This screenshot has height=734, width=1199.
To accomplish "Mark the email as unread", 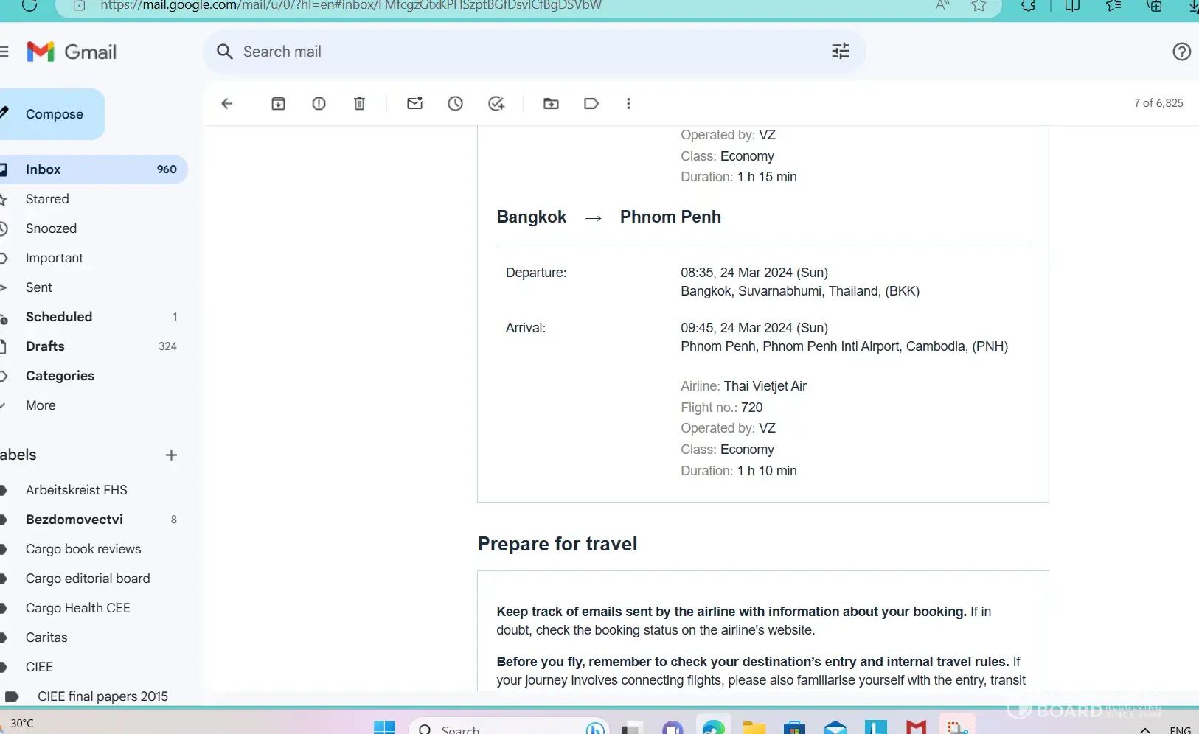I will (x=414, y=104).
